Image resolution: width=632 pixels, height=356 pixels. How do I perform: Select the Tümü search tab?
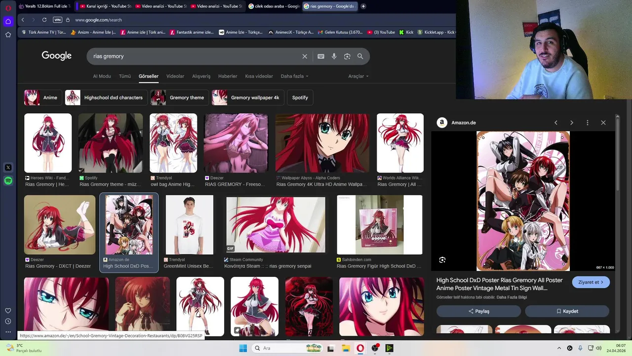coord(125,76)
